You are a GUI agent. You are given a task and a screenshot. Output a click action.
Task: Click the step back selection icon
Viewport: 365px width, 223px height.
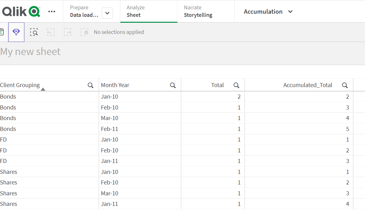point(51,32)
